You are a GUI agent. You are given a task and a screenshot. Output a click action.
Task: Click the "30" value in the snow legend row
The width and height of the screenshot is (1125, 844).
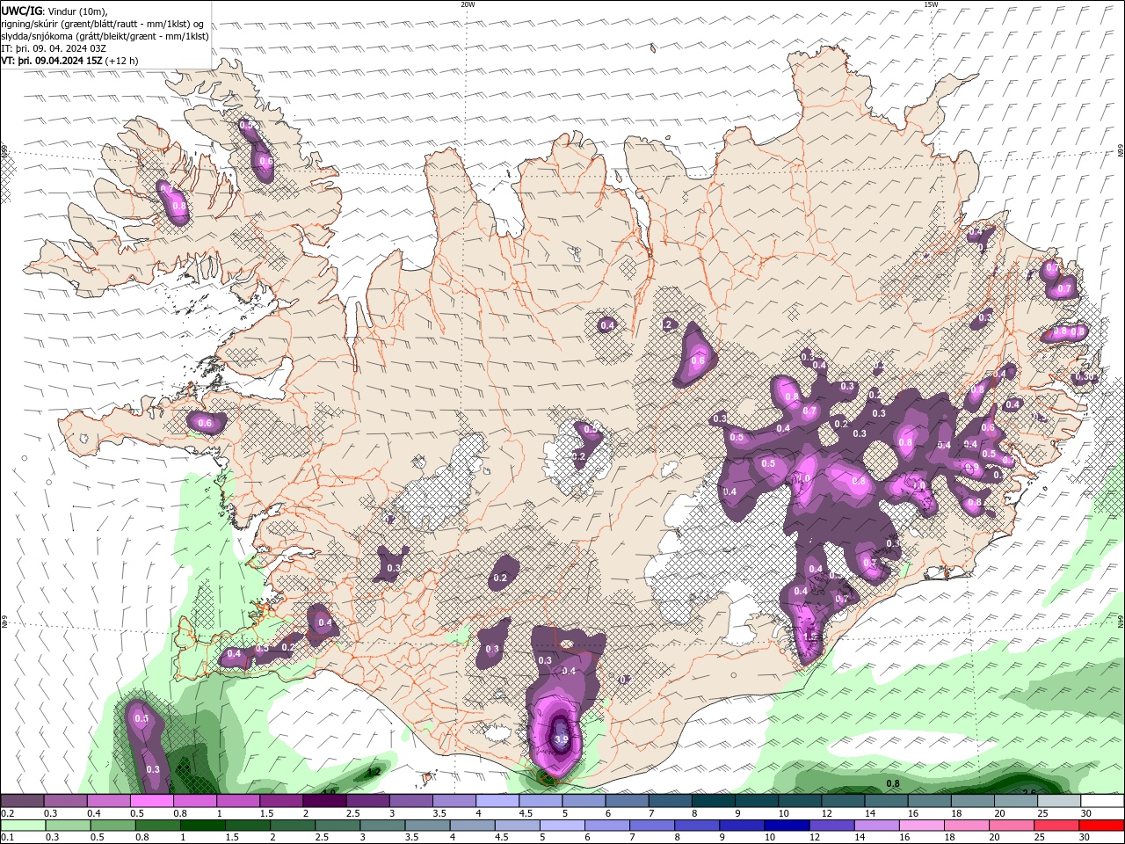[x=1086, y=813]
